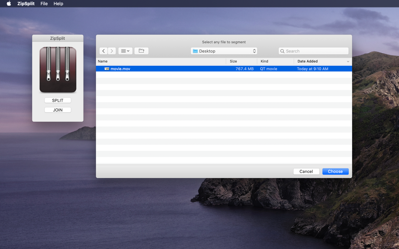Open the list view options dropdown
Screen dimensions: 399x249
[x=125, y=51]
